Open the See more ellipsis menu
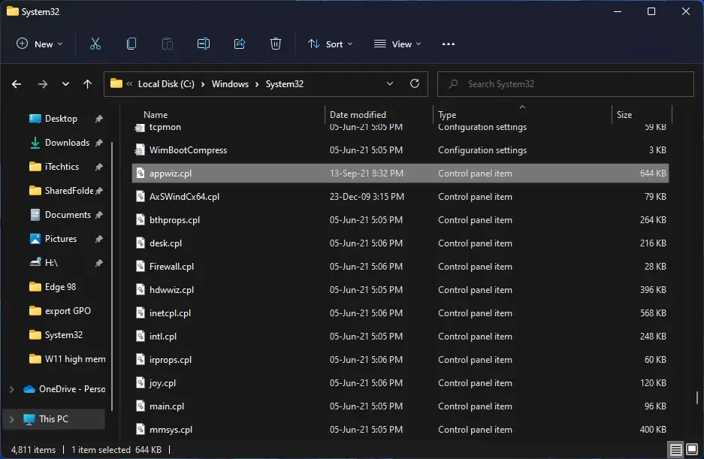 [448, 44]
